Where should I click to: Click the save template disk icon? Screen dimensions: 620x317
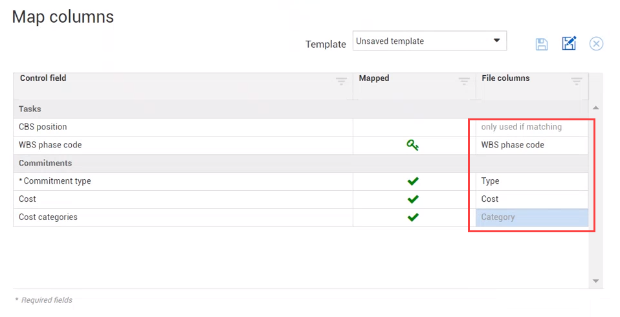pyautogui.click(x=542, y=44)
